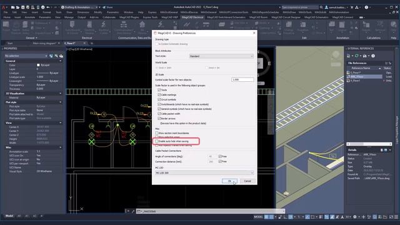
Task: Switch to the Main wiring diagram file tab
Action: 44,43
